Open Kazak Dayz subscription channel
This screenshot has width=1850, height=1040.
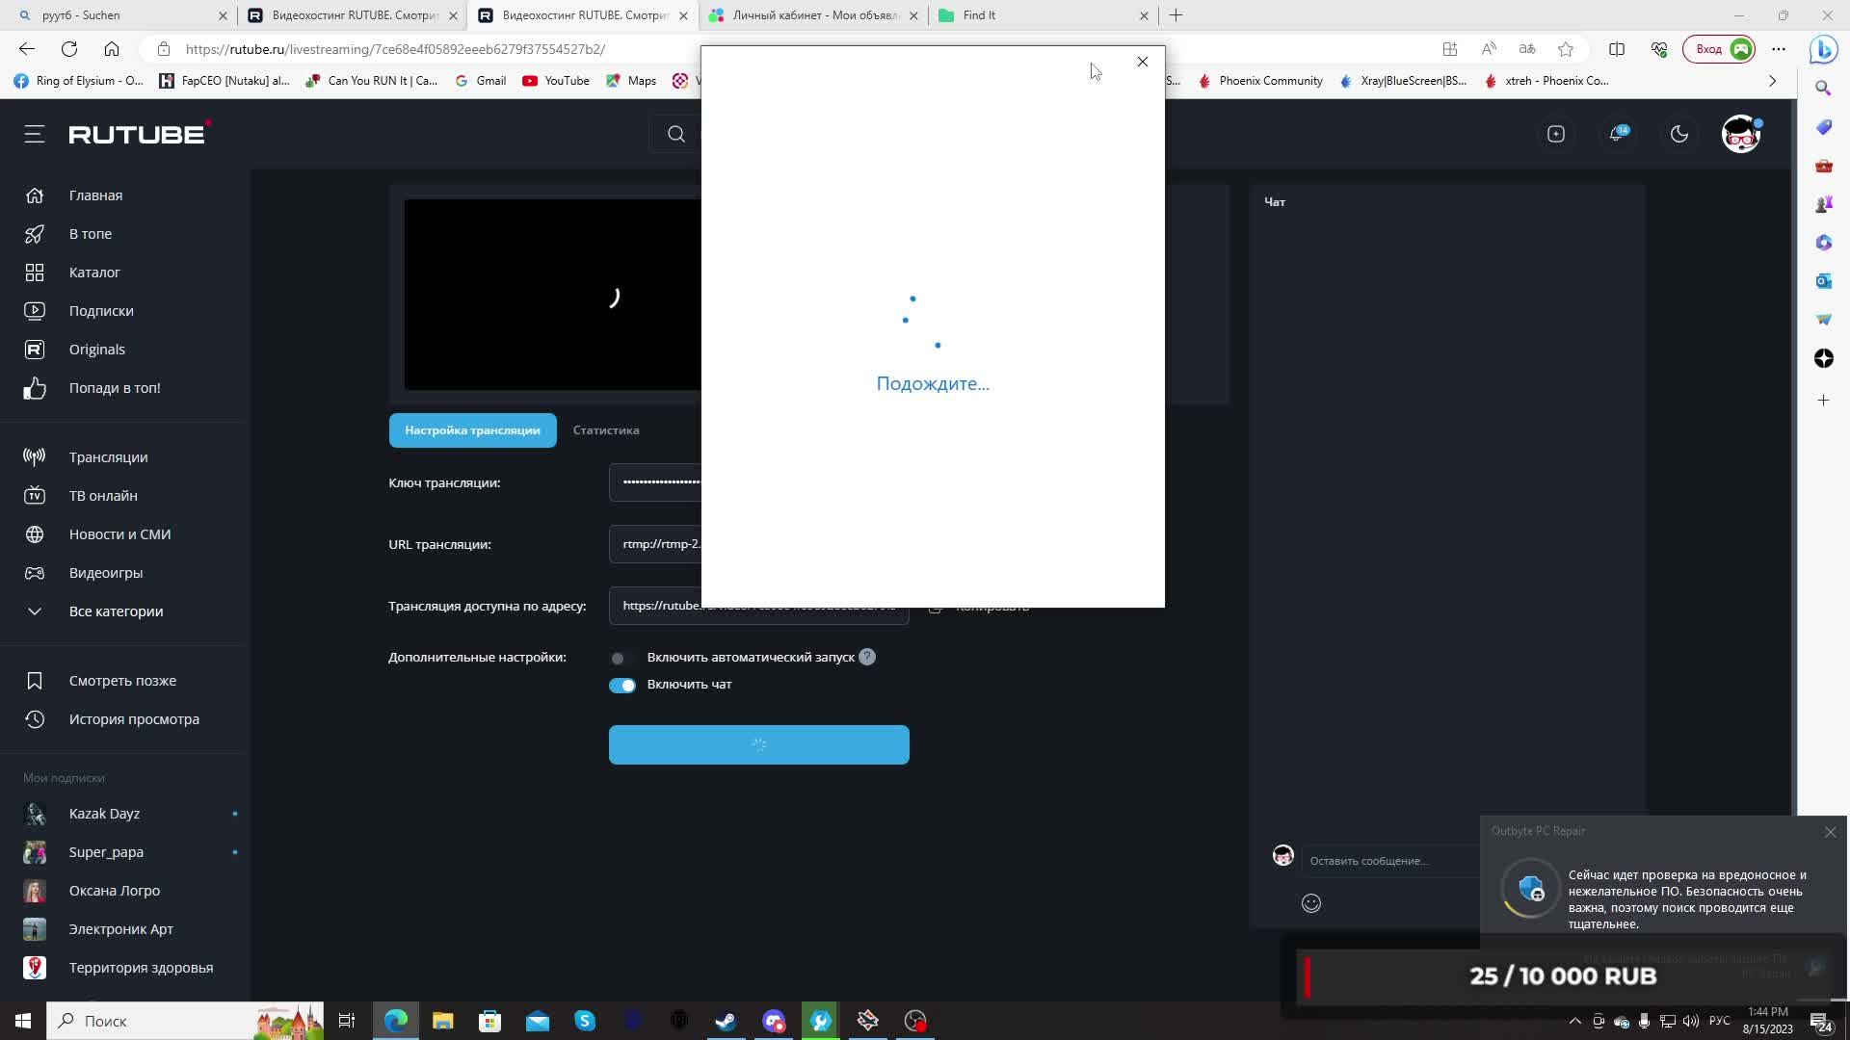104,814
